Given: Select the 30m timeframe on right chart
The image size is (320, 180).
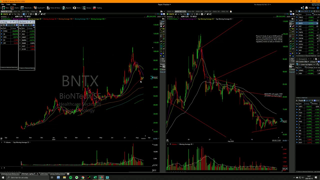Looking at the screenshot, I should point(185,14).
